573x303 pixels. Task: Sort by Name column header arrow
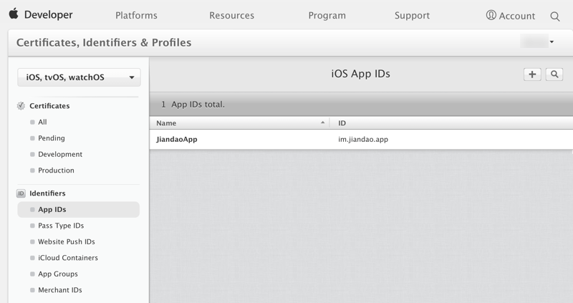pos(322,123)
